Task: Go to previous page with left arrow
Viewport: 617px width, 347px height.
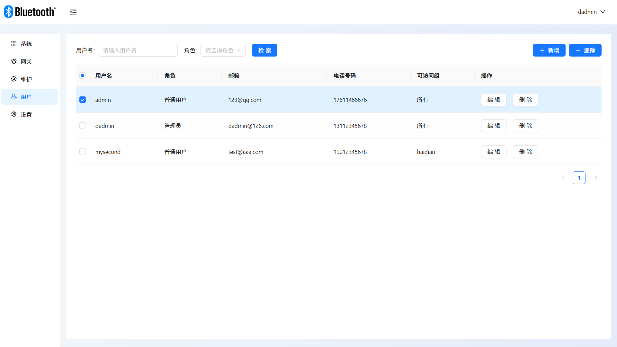Action: [x=563, y=178]
